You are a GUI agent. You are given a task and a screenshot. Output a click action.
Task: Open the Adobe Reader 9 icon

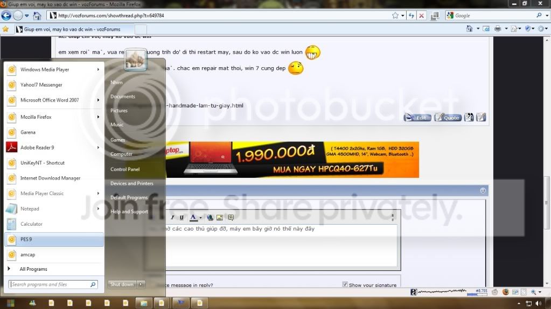click(x=12, y=147)
